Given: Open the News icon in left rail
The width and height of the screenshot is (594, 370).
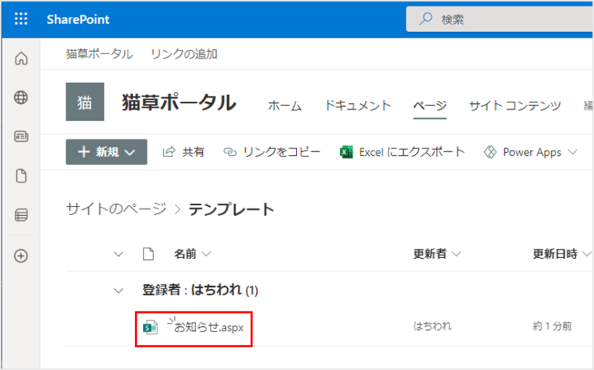Looking at the screenshot, I should point(21,136).
